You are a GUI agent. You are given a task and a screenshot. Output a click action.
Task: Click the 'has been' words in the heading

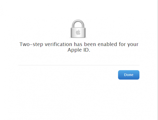[85, 44]
